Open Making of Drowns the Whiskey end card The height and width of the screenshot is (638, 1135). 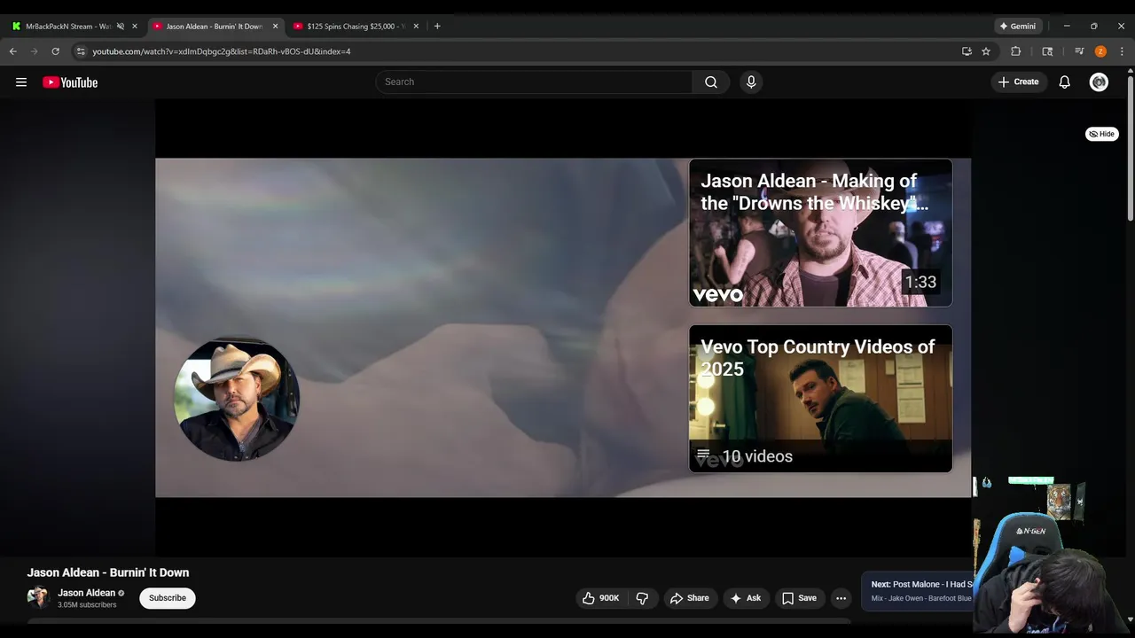point(820,233)
